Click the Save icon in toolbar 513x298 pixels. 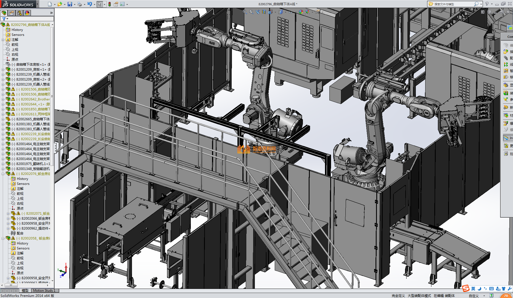pyautogui.click(x=70, y=4)
